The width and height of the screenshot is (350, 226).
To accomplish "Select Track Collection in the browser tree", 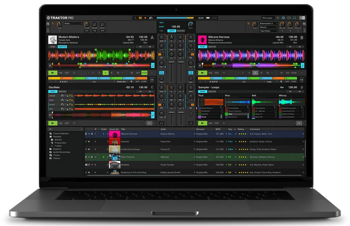I will [61, 134].
